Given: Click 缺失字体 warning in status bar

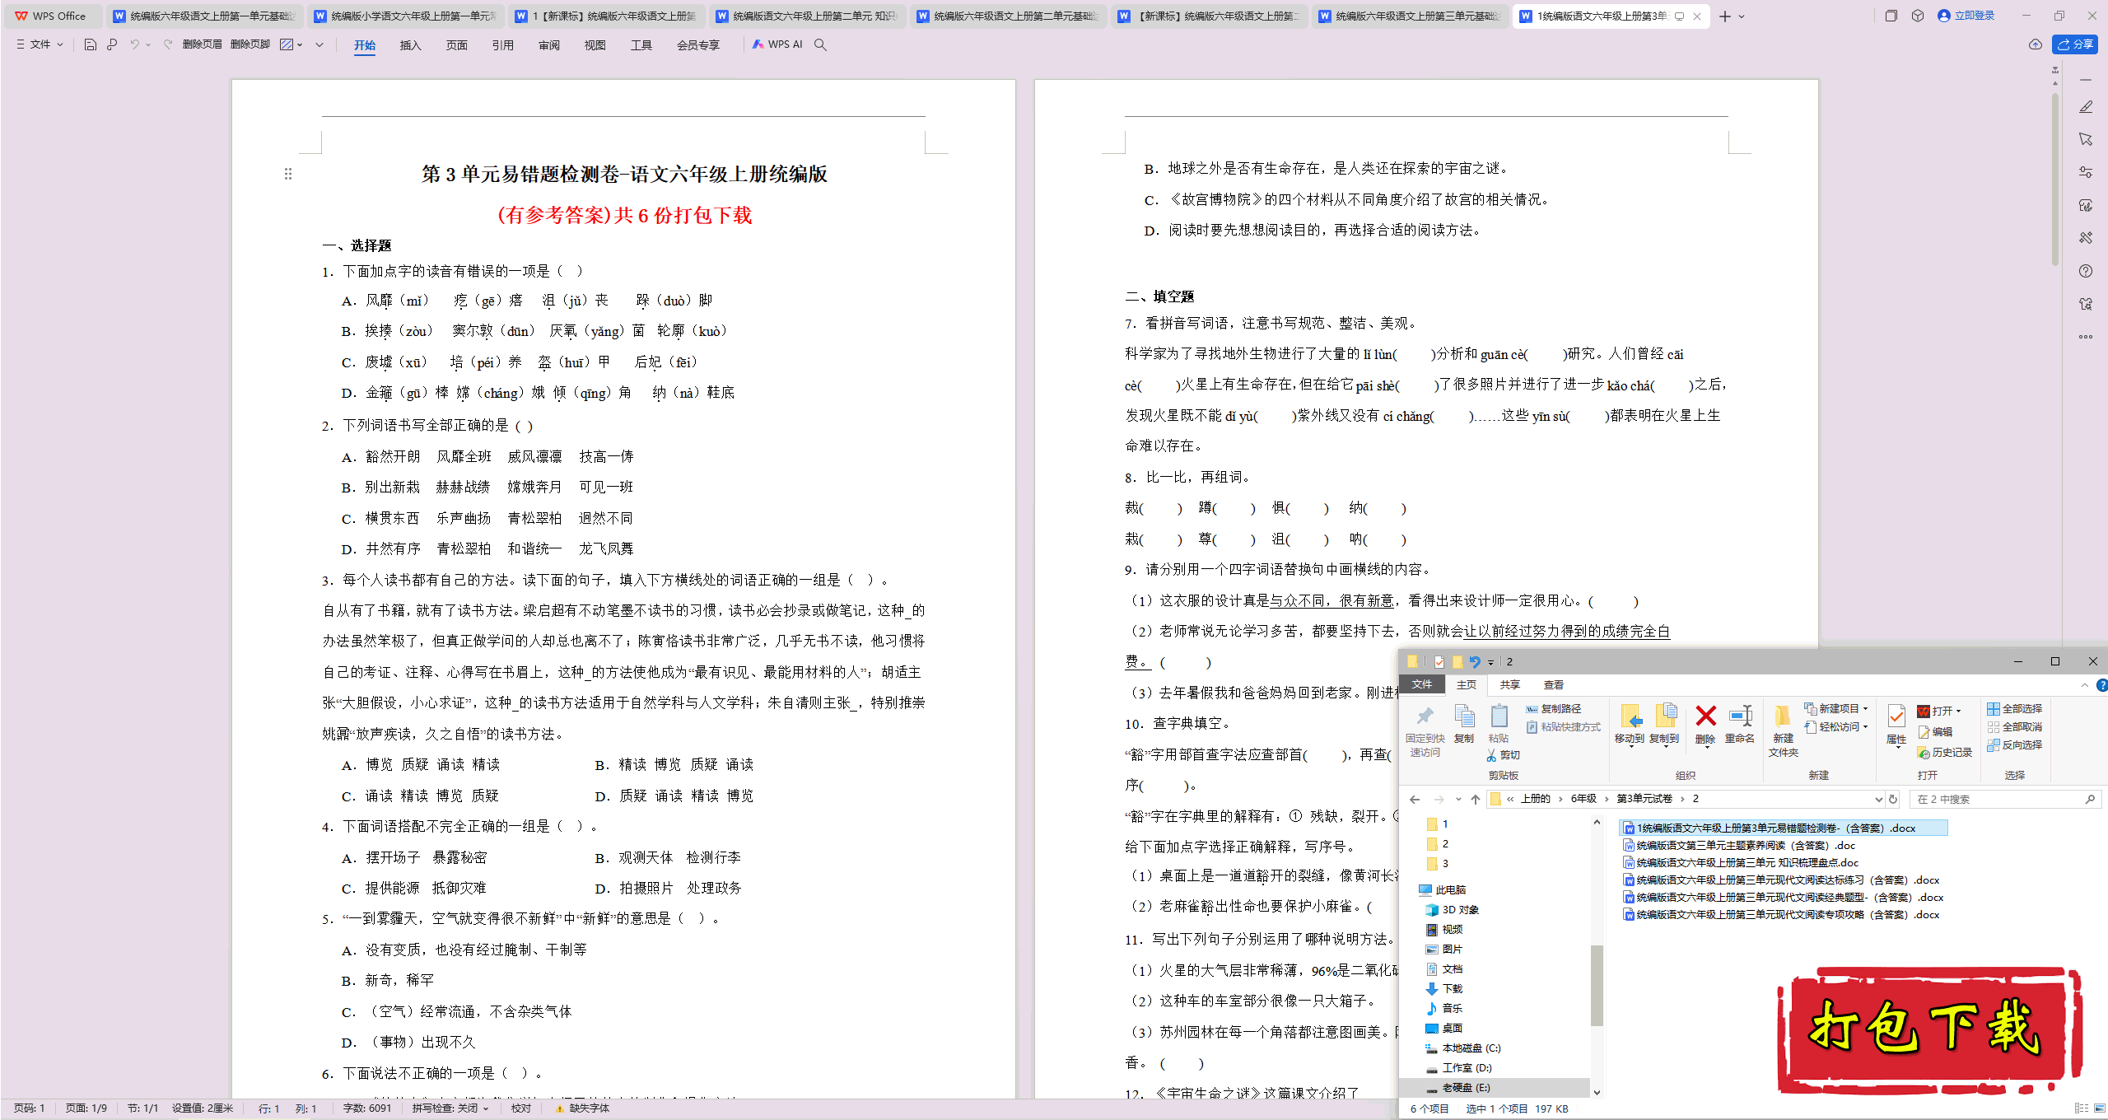Looking at the screenshot, I should pyautogui.click(x=582, y=1108).
